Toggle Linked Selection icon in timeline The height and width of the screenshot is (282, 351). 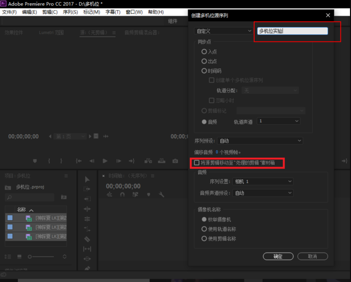135,194
